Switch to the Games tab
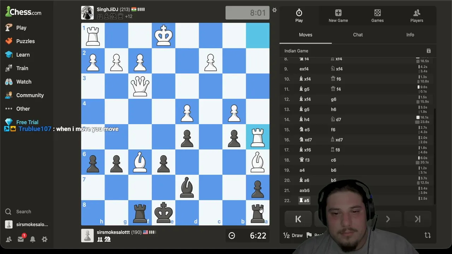The image size is (452, 254). point(377,16)
